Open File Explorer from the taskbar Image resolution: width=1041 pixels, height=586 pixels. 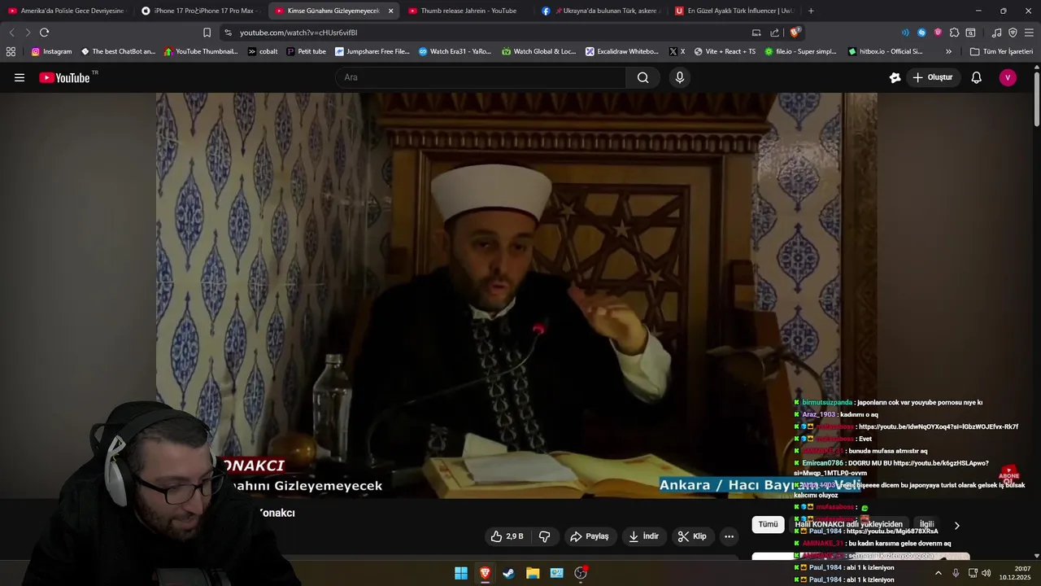[533, 573]
